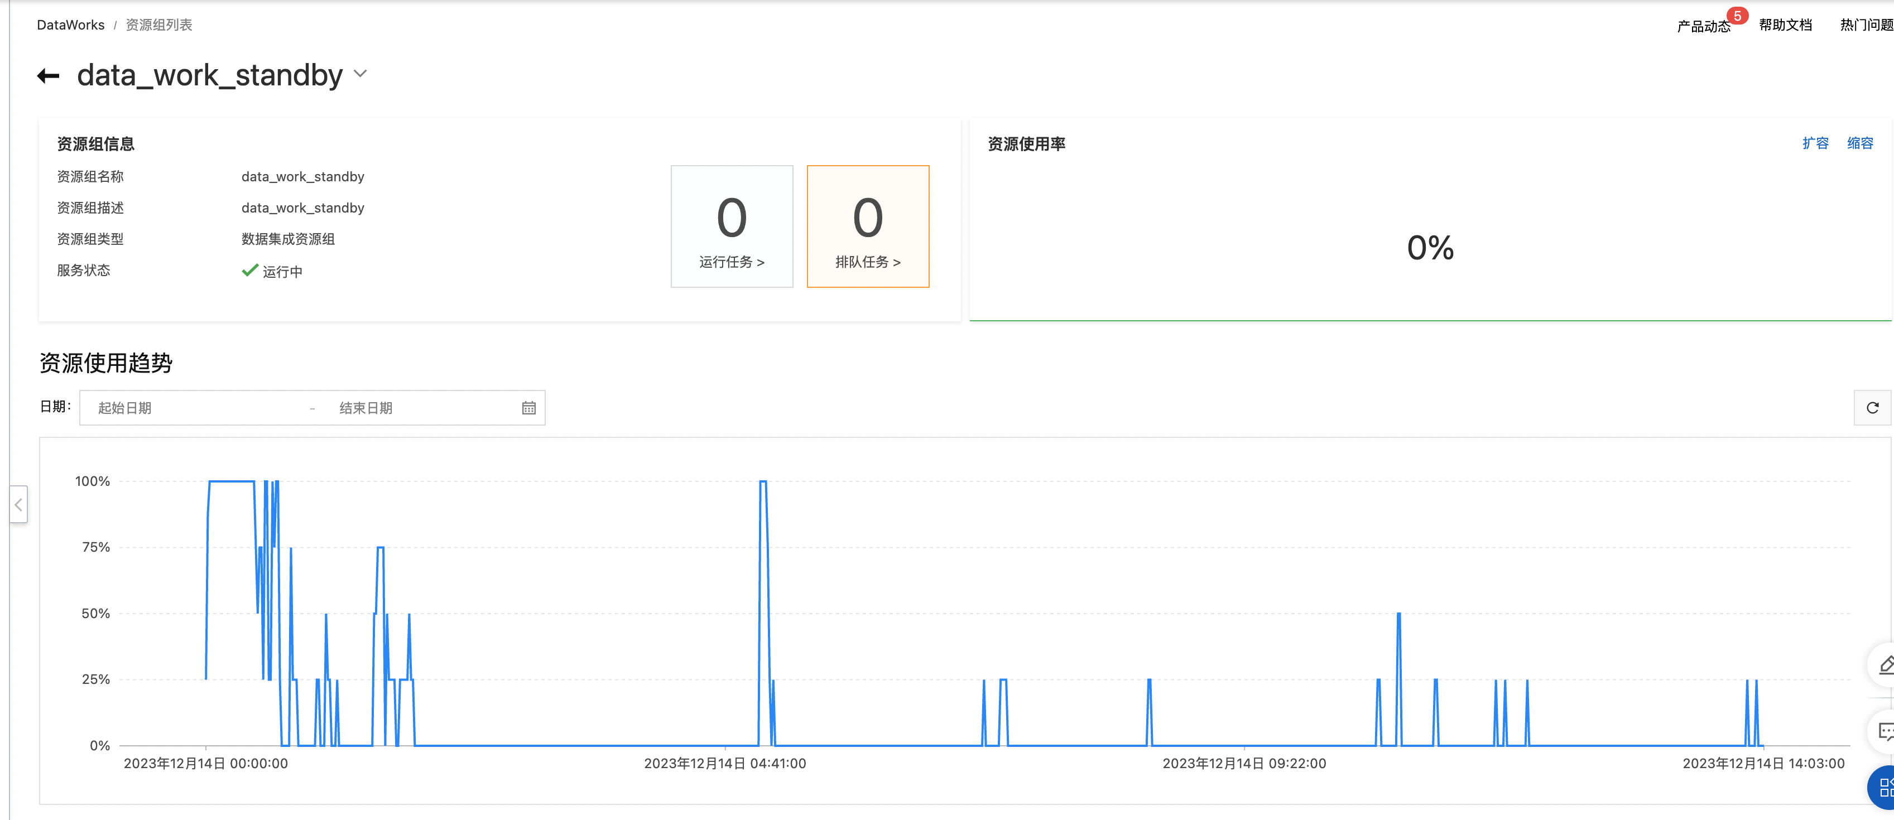This screenshot has width=1894, height=820.
Task: Click the 资源组名称 label
Action: click(90, 176)
